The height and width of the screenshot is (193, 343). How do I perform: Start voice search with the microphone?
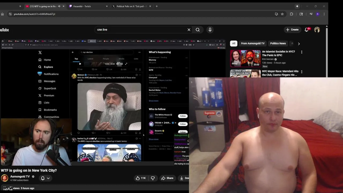(210, 30)
